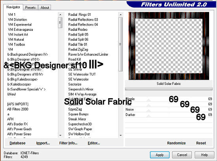The width and height of the screenshot is (217, 161).
Task: Select VM Extravaganza category
Action: coord(21,30)
